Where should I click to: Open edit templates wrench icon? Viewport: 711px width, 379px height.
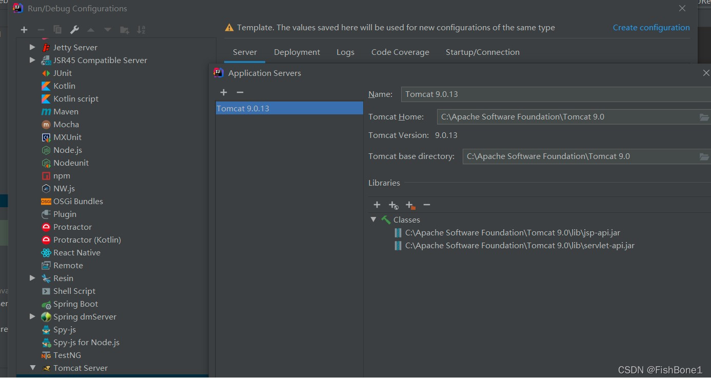(x=74, y=30)
